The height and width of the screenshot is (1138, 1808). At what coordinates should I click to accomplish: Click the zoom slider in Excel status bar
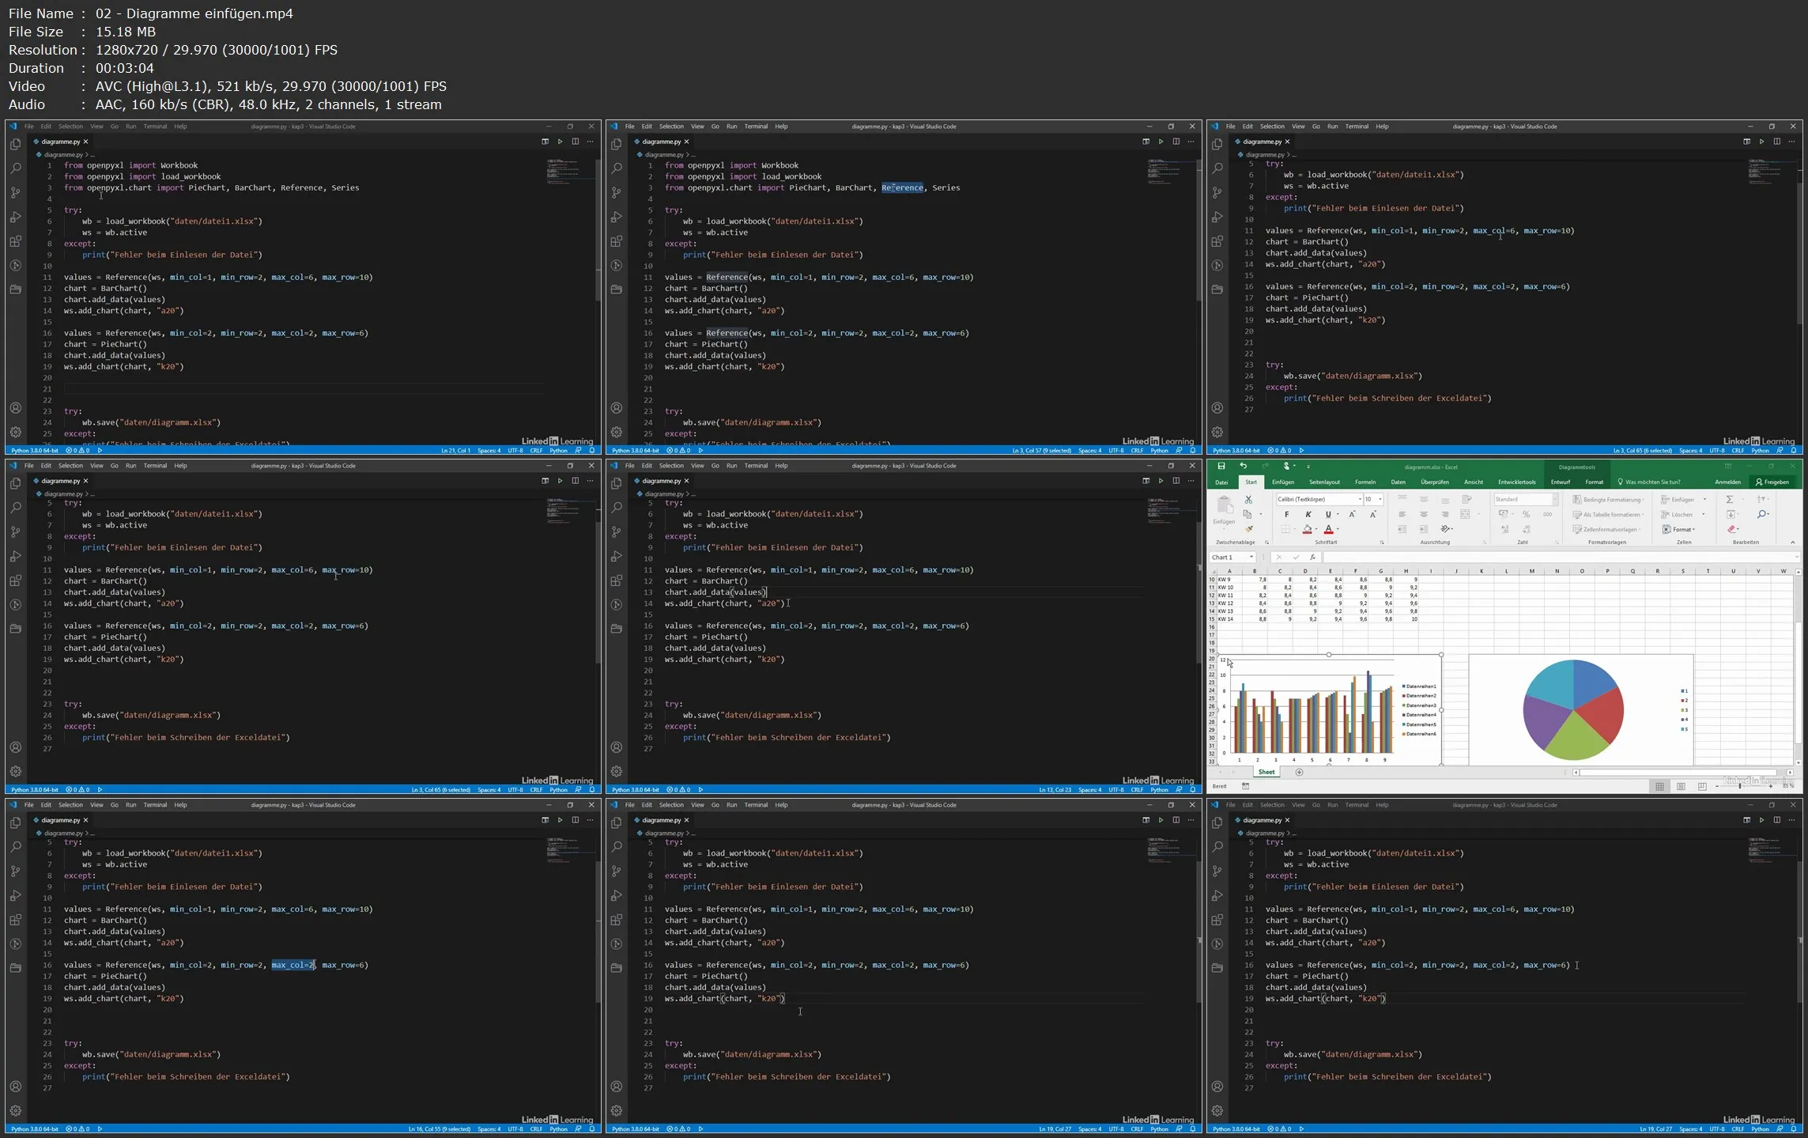point(1745,786)
